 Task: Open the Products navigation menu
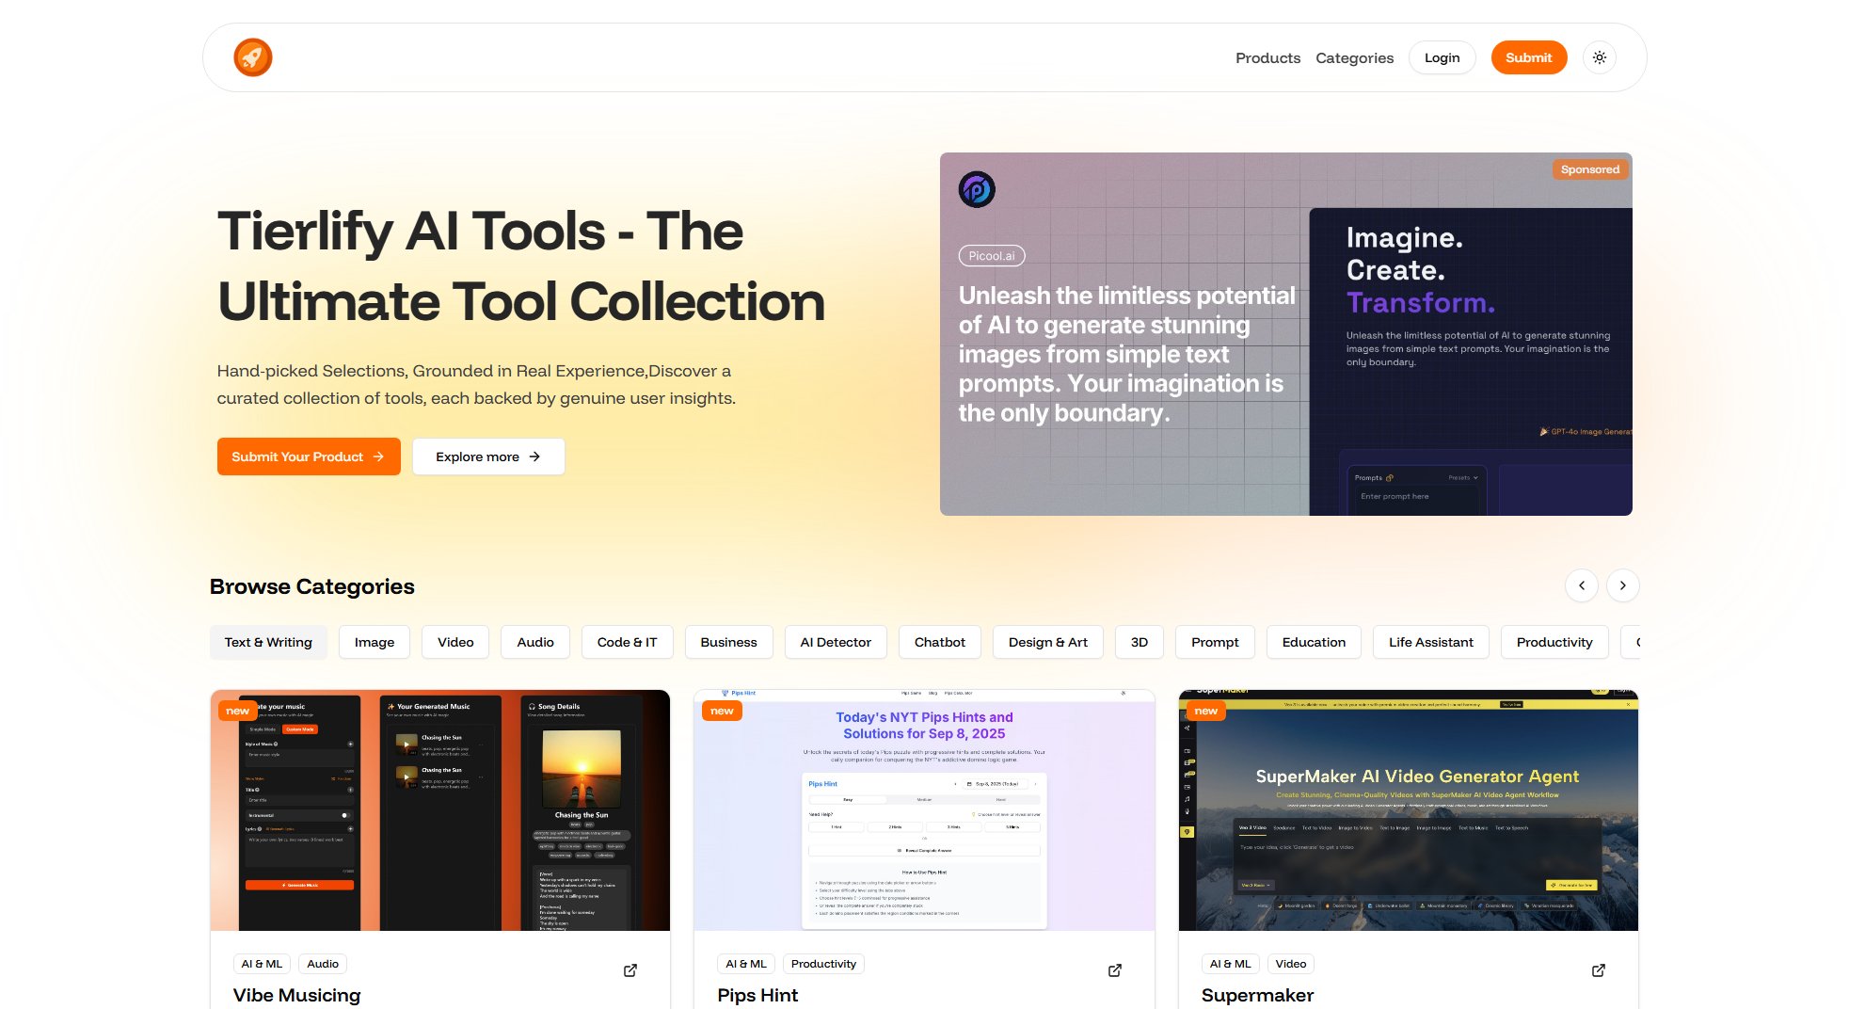[1267, 58]
